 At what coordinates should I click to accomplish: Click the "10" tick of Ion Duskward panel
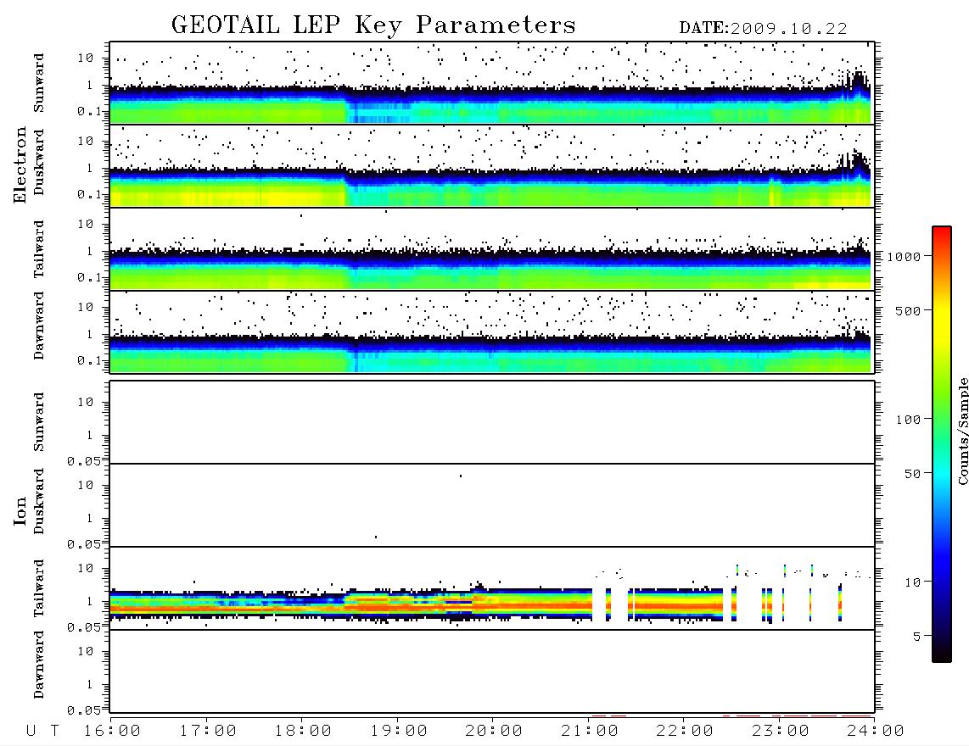coord(86,486)
